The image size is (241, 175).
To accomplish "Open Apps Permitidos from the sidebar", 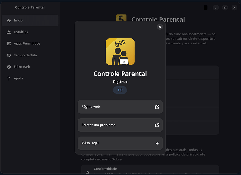I will click(27, 44).
